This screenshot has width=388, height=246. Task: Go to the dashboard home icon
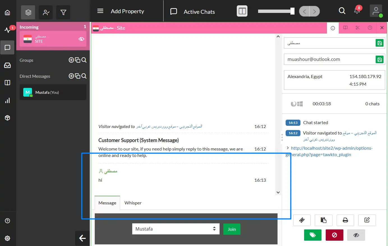pos(8,12)
